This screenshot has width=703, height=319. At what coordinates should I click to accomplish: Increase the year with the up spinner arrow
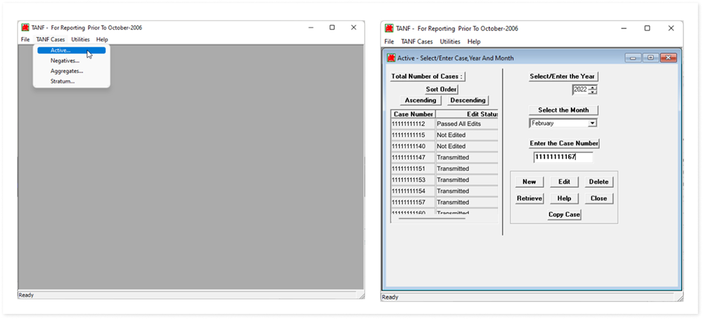click(592, 88)
